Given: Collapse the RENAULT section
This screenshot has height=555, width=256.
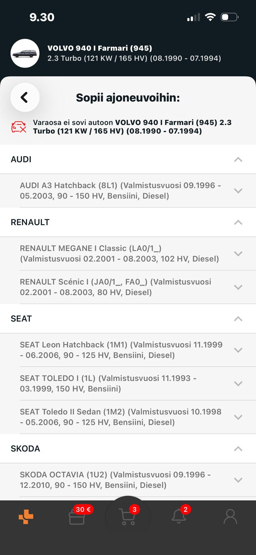Looking at the screenshot, I should click(x=238, y=222).
